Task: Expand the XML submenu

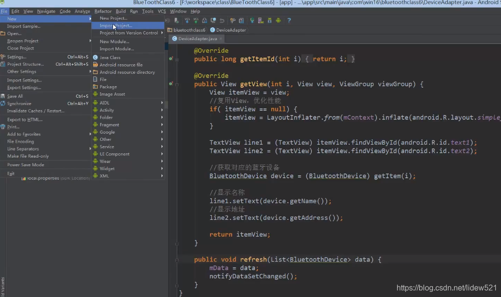Action: pos(128,176)
